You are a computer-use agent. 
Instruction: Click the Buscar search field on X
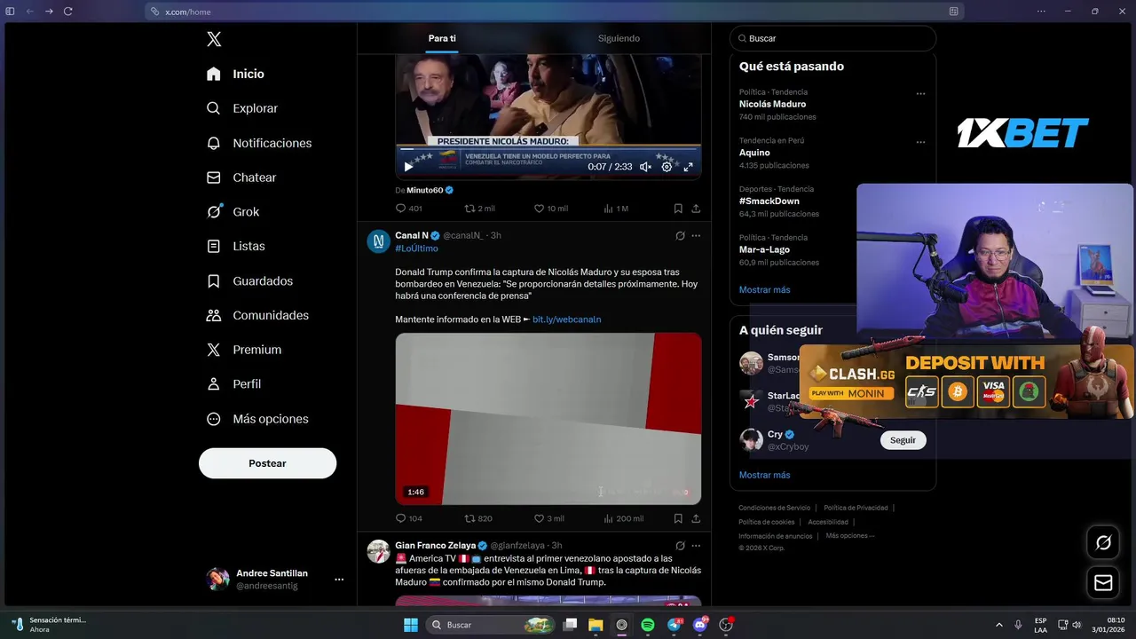(x=832, y=38)
